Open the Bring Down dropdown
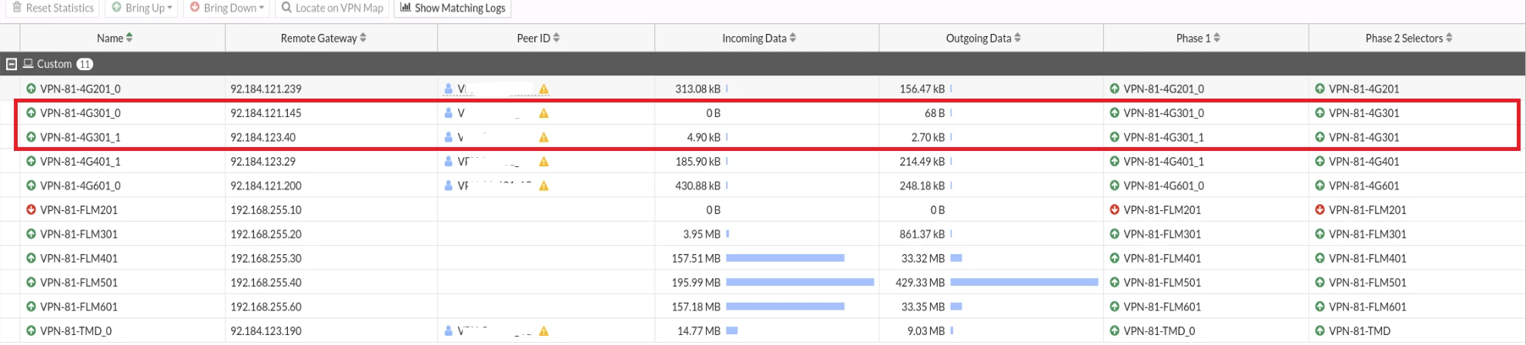Screen dimensions: 1526x345 point(227,8)
